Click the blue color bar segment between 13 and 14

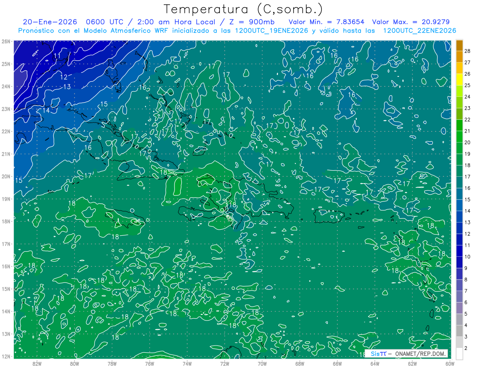(x=459, y=217)
